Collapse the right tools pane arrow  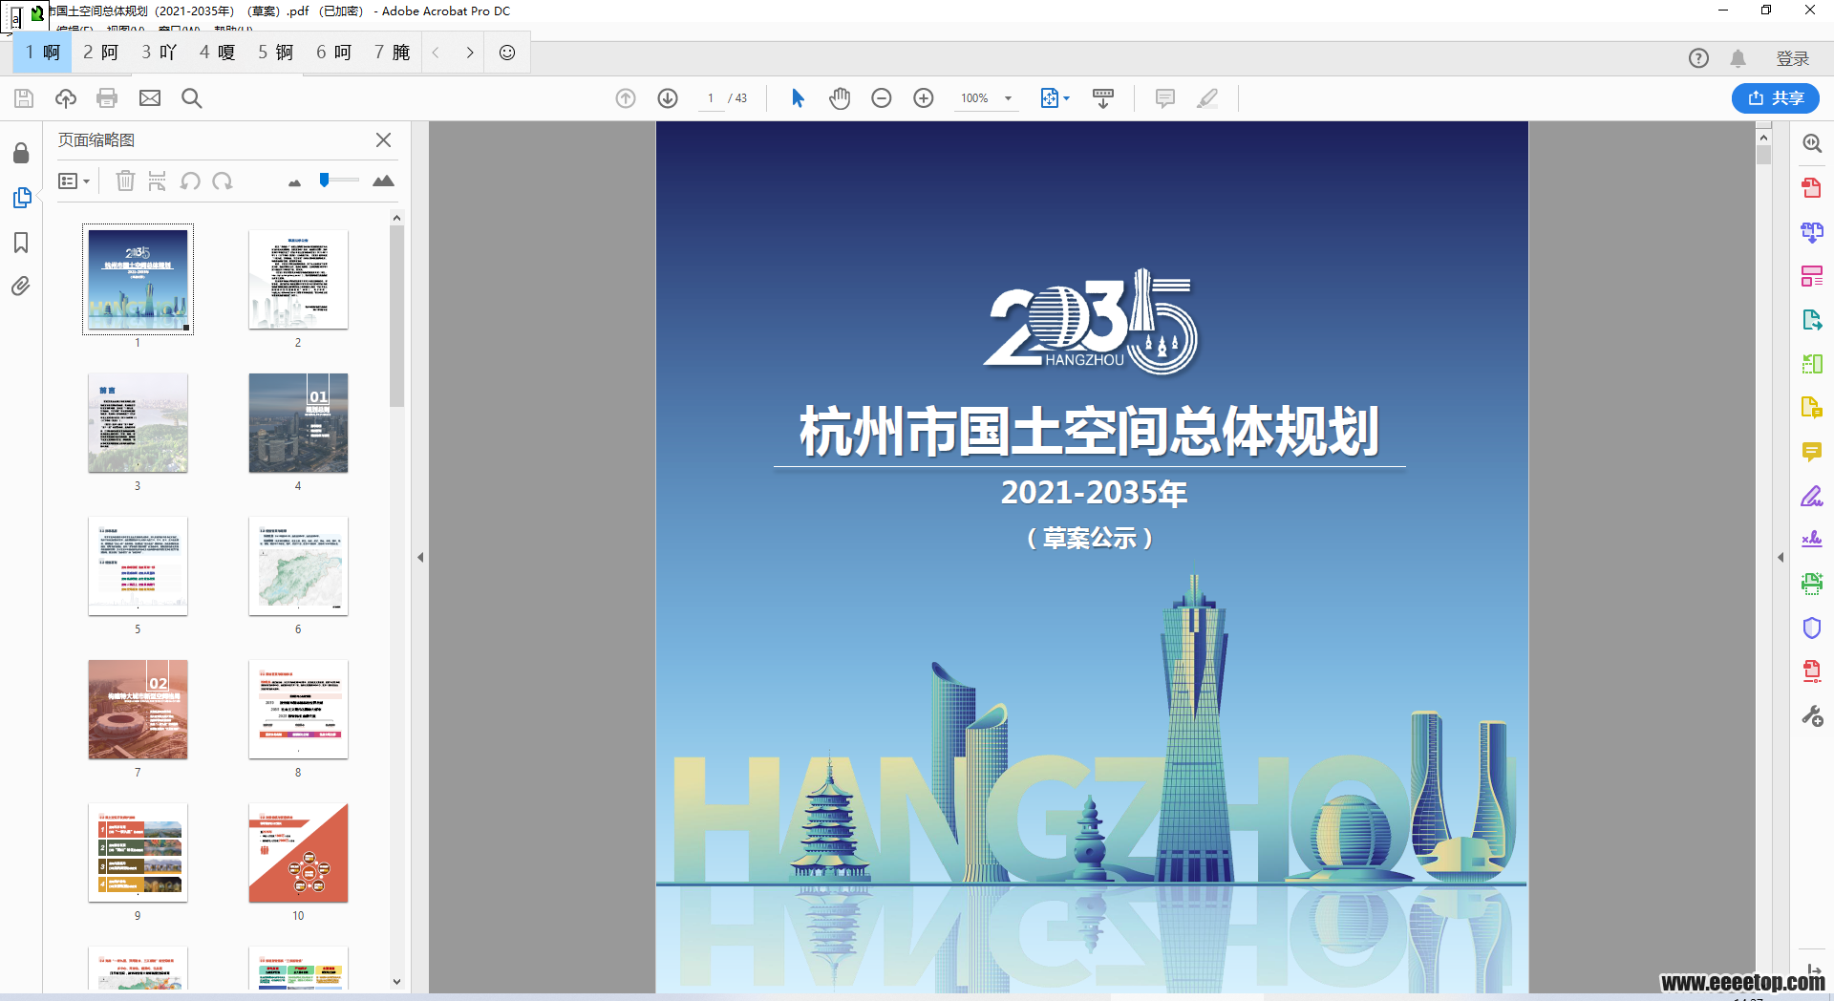(1781, 557)
